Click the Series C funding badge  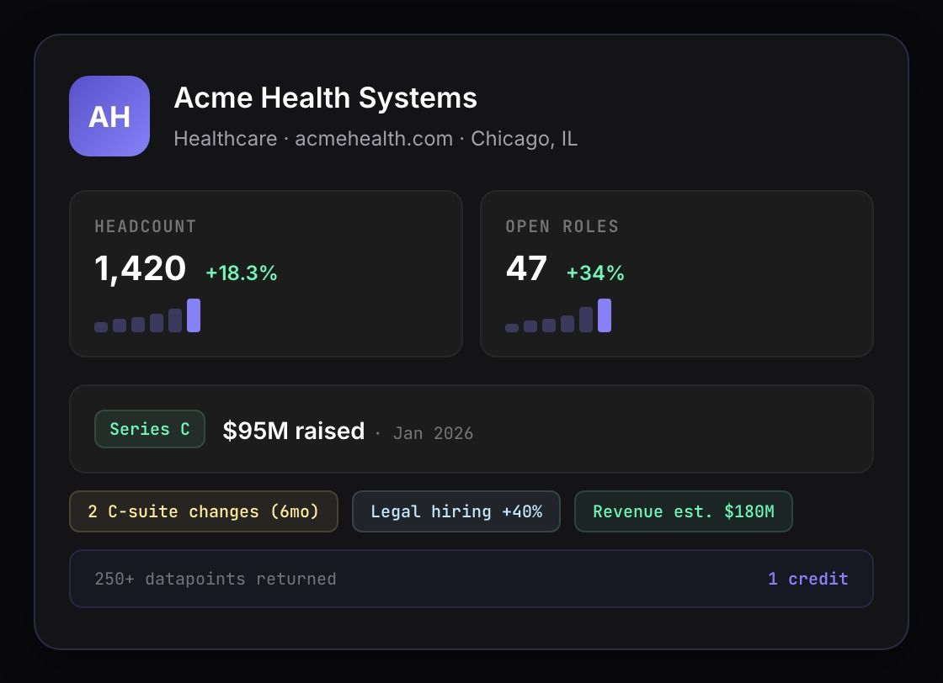pos(150,429)
